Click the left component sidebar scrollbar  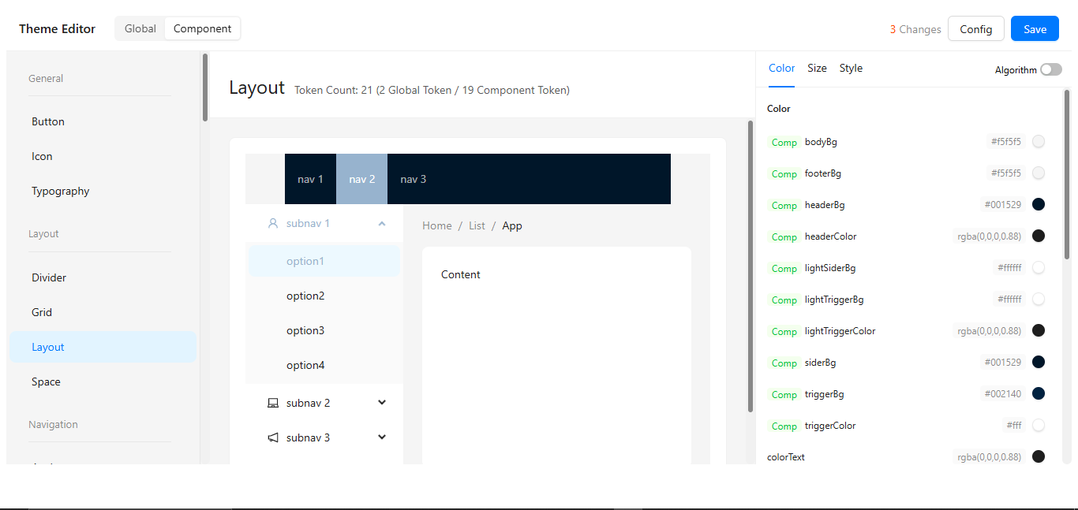click(205, 87)
